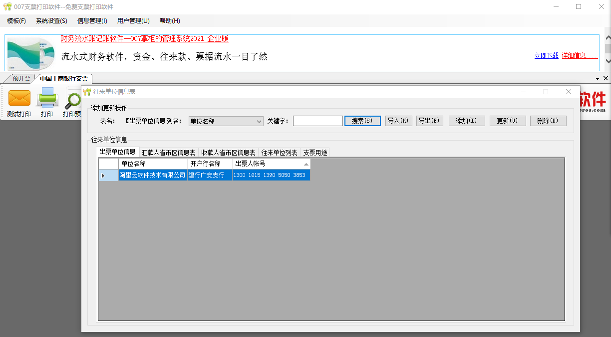Screen dimensions: 611x337
Task: Open the 帮助(H) menu
Action: 169,21
